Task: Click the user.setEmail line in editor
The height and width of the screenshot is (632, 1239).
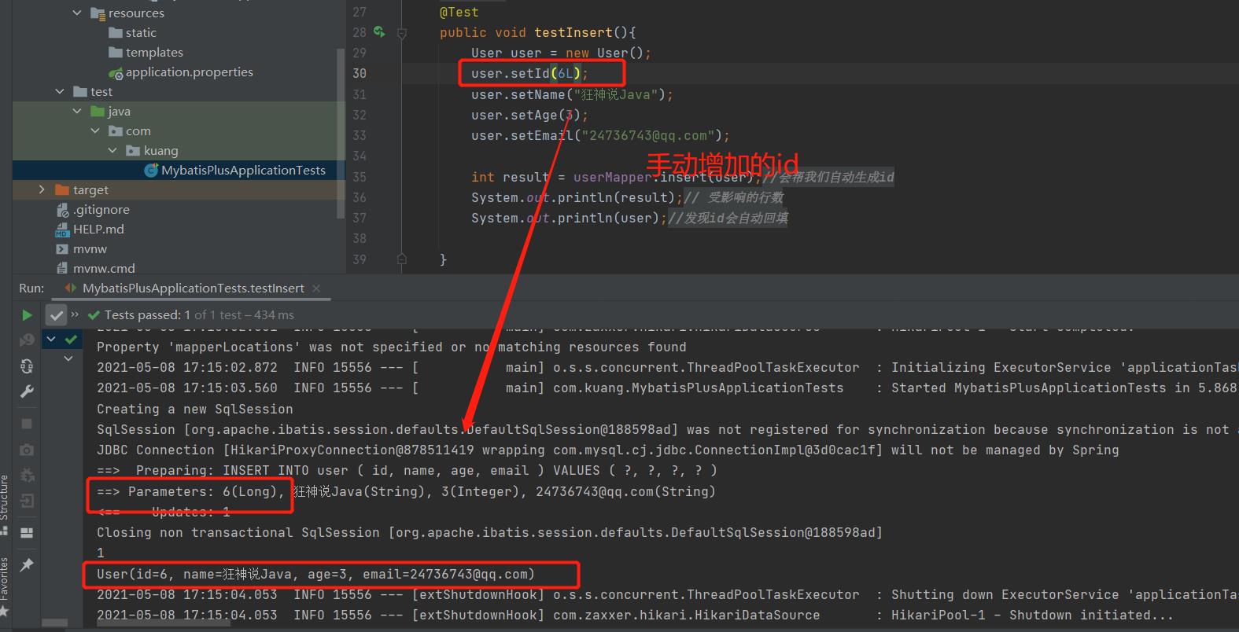Action: pyautogui.click(x=600, y=135)
